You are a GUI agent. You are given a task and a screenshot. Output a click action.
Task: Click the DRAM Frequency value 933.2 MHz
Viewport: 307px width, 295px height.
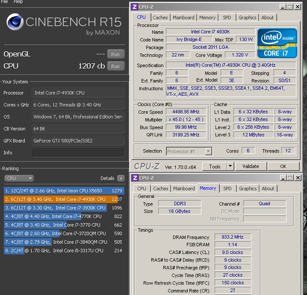coord(233,237)
